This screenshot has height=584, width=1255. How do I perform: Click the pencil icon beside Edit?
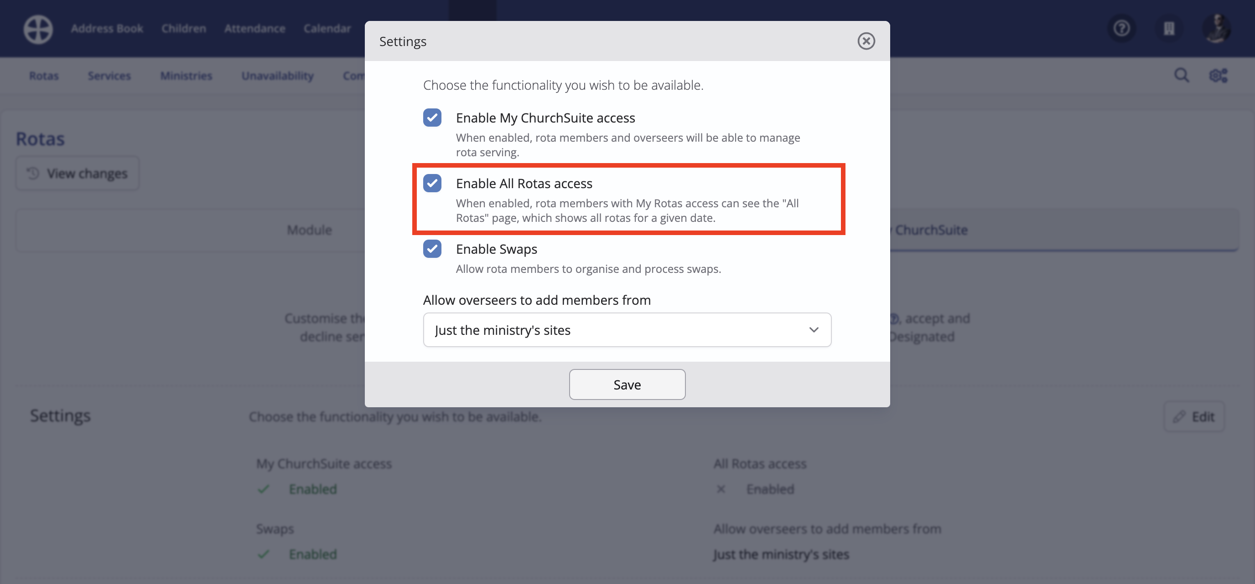[x=1179, y=416]
